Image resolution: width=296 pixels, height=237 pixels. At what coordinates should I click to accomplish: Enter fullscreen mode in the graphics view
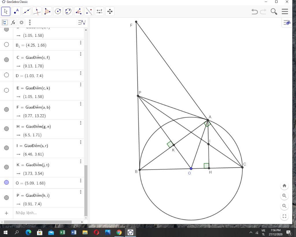pos(284,216)
